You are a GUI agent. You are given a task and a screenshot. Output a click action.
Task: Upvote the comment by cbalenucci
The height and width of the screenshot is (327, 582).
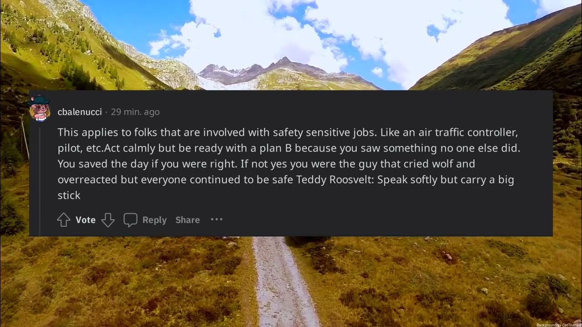pos(63,220)
